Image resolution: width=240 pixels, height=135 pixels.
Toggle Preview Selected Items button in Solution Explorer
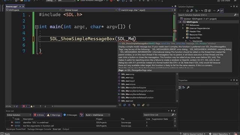tap(222, 11)
